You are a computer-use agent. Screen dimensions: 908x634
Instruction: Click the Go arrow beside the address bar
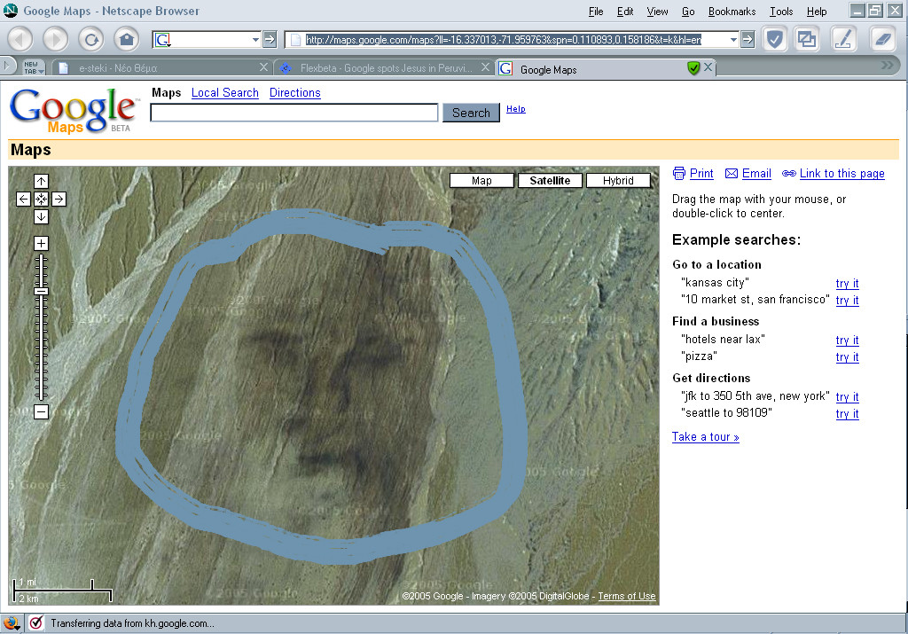[x=748, y=39]
